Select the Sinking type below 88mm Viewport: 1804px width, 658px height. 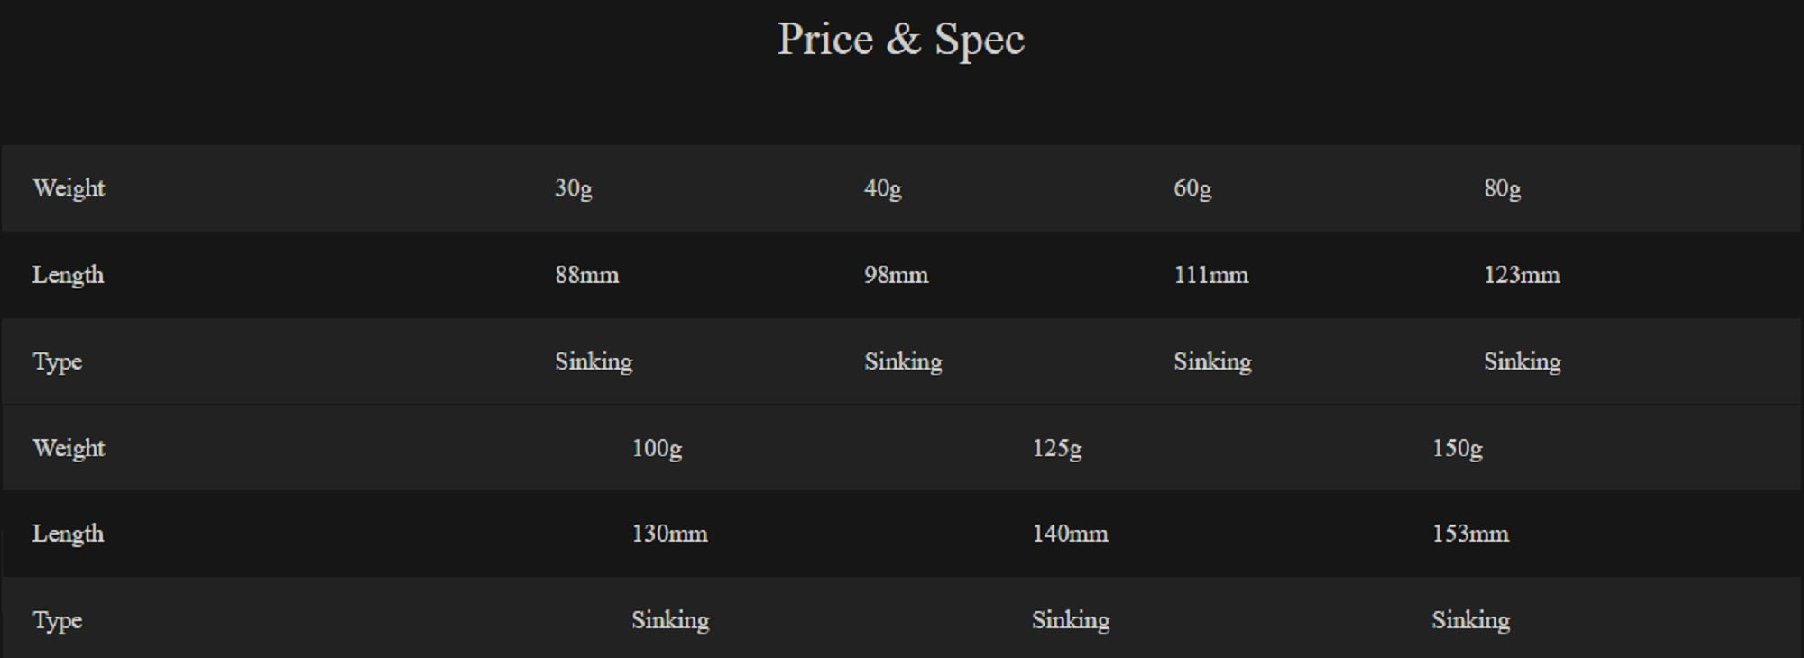tap(594, 361)
